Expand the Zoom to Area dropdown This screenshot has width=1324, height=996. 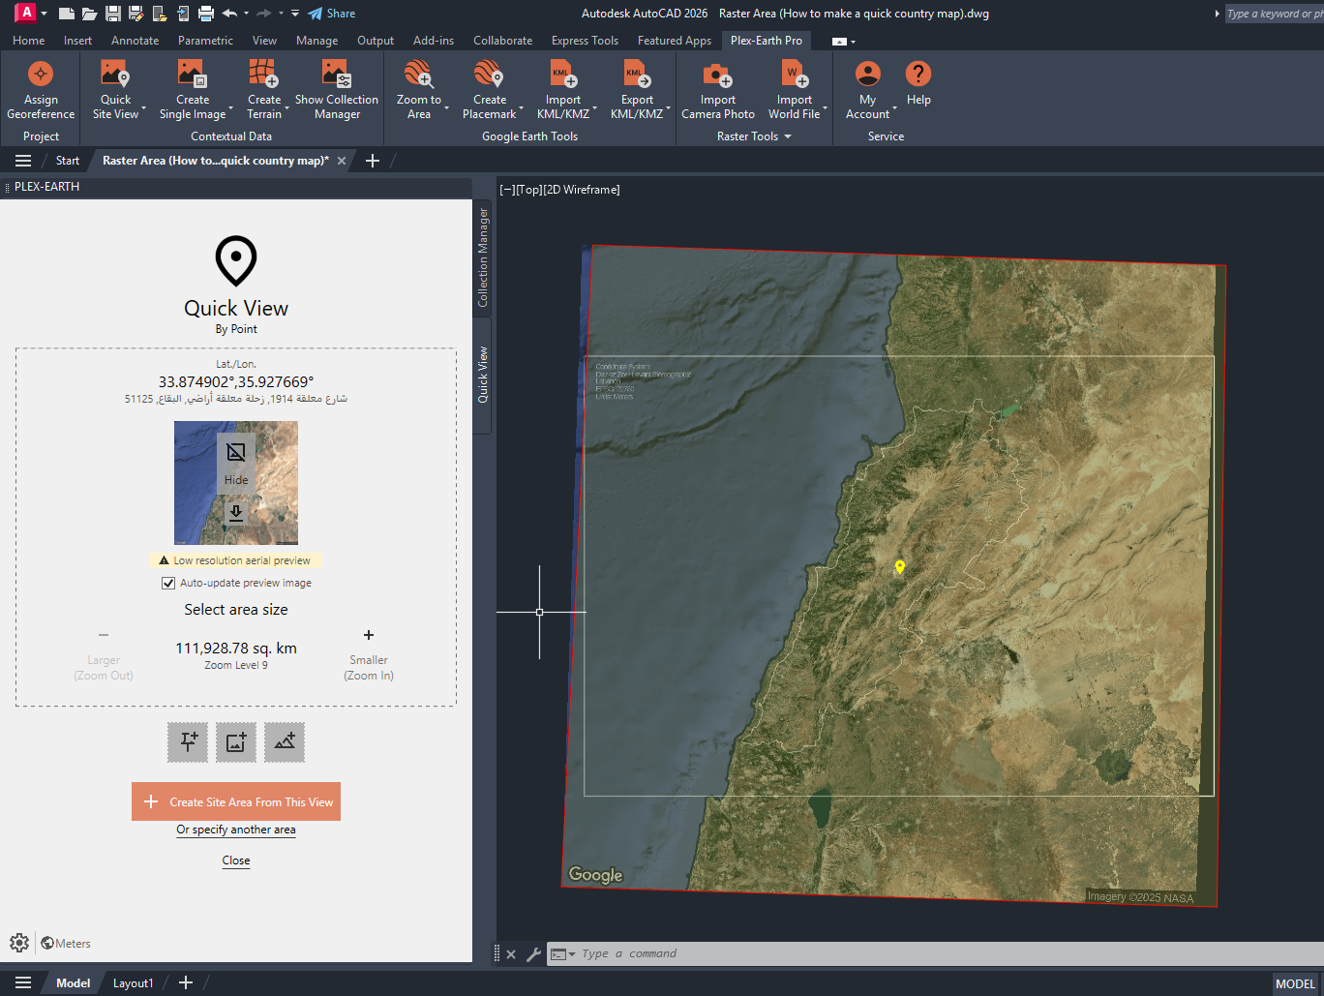pos(446,108)
